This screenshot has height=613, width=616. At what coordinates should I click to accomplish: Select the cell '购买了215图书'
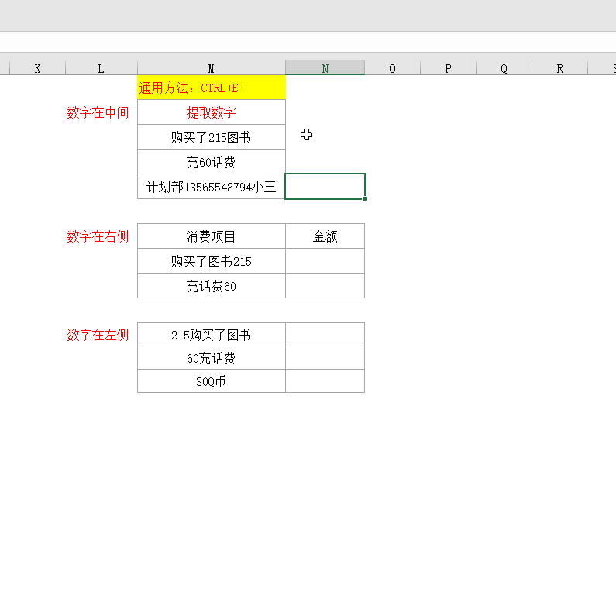point(212,137)
